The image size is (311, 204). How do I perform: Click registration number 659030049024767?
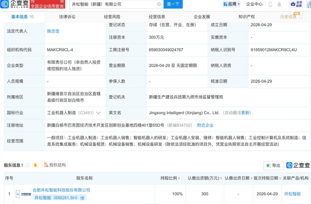pos(166,50)
